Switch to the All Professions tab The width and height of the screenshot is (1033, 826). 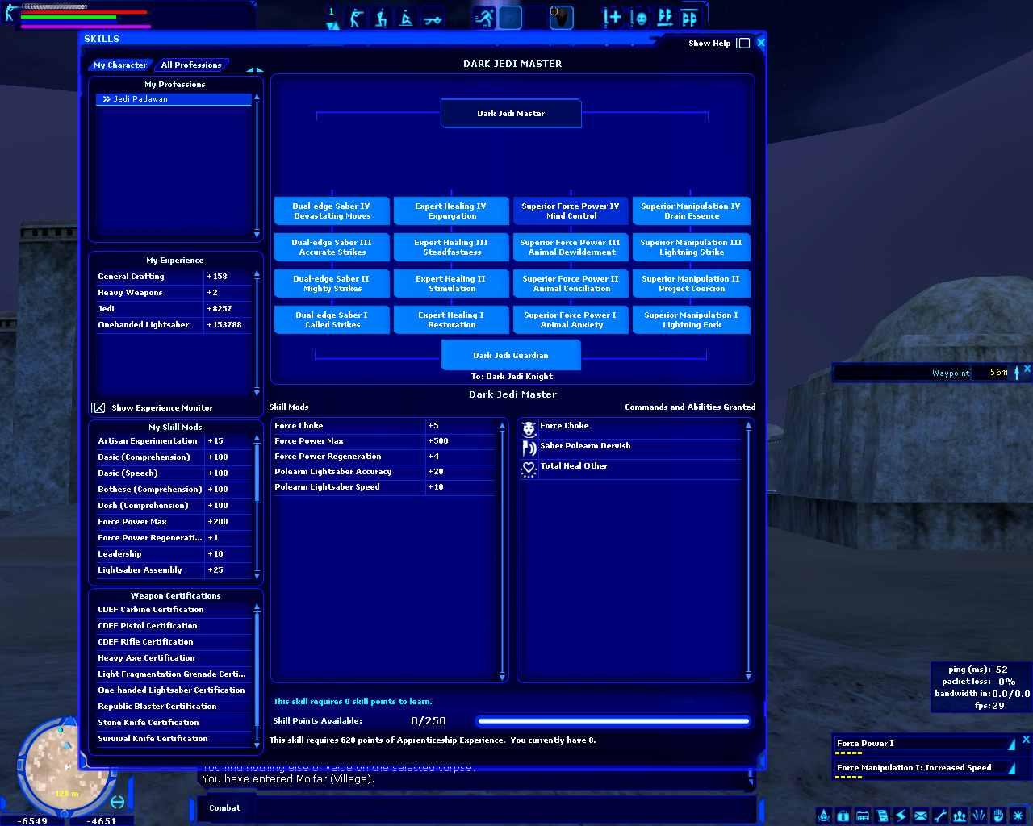(x=191, y=65)
